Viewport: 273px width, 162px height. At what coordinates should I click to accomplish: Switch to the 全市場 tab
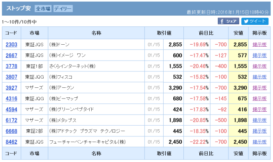click(42, 8)
